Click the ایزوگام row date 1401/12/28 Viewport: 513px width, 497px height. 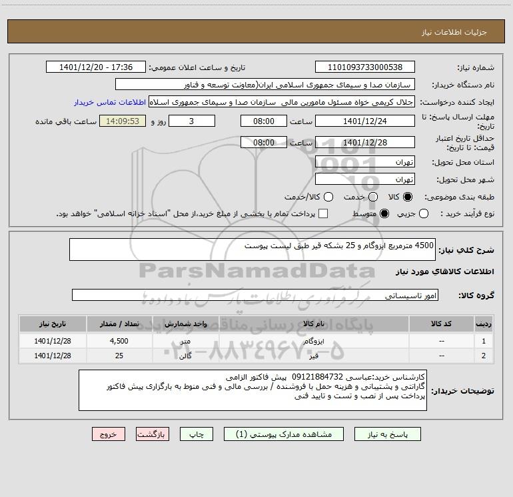coord(53,341)
